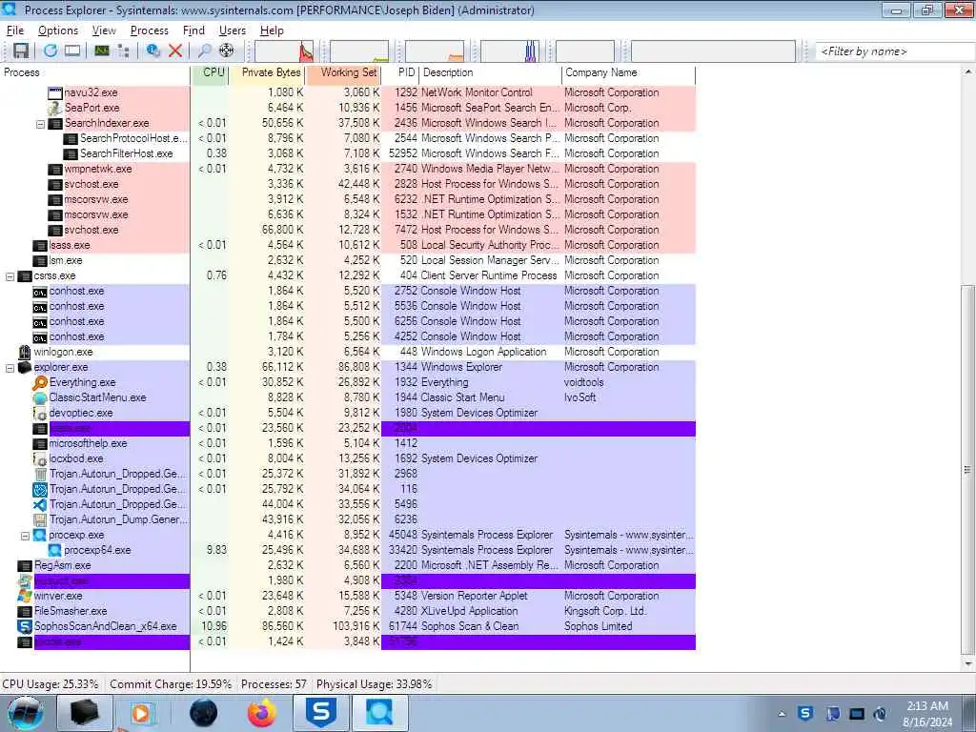The width and height of the screenshot is (976, 732).
Task: Click the CPU usage history graph in the toolbar
Action: pos(284,51)
